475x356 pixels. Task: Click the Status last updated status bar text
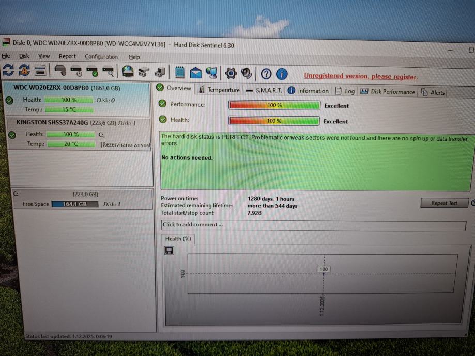coord(68,336)
